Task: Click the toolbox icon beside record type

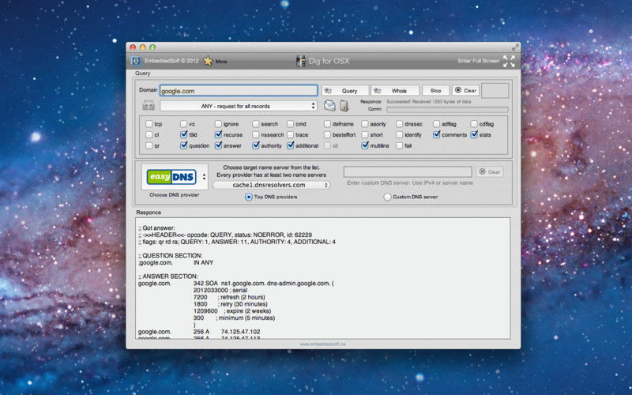Action: click(149, 106)
